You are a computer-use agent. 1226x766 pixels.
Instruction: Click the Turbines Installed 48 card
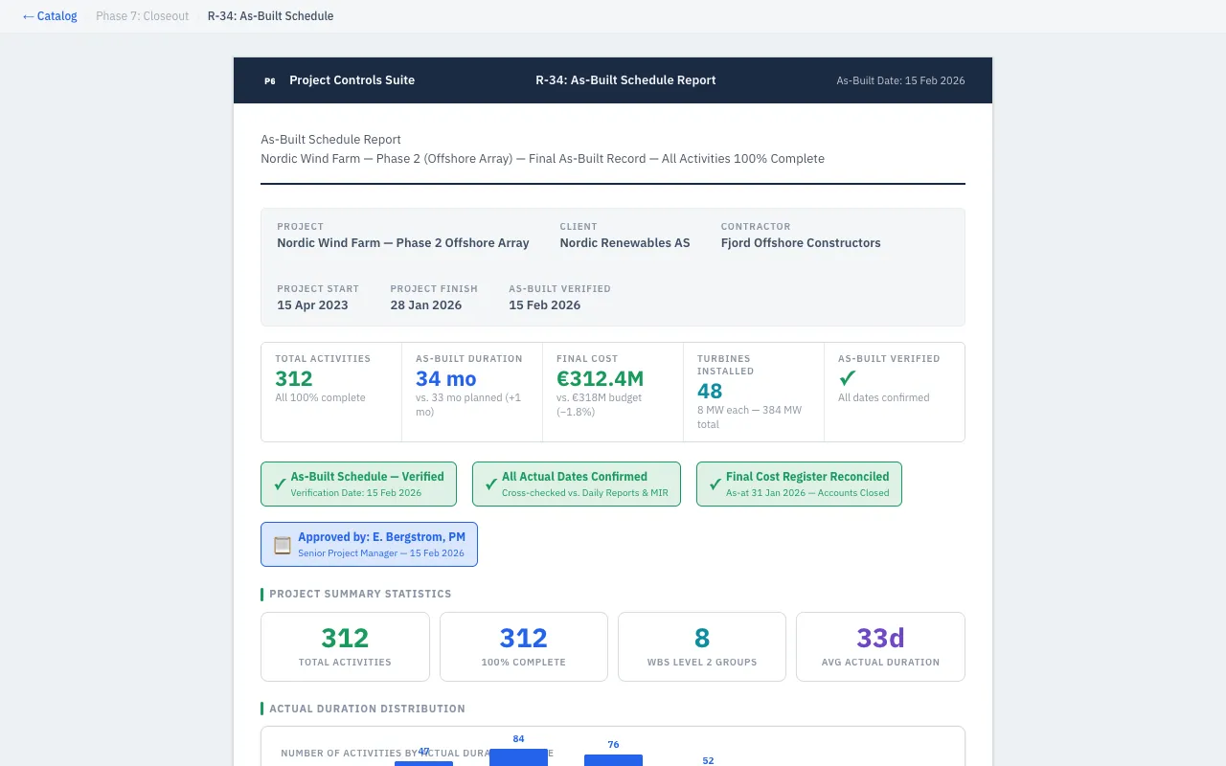point(753,392)
